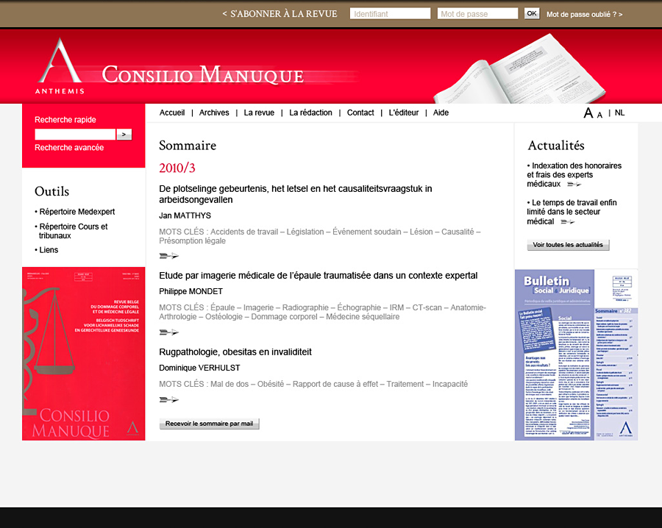
Task: Click keywords line starting Mal de dos
Action: [313, 384]
